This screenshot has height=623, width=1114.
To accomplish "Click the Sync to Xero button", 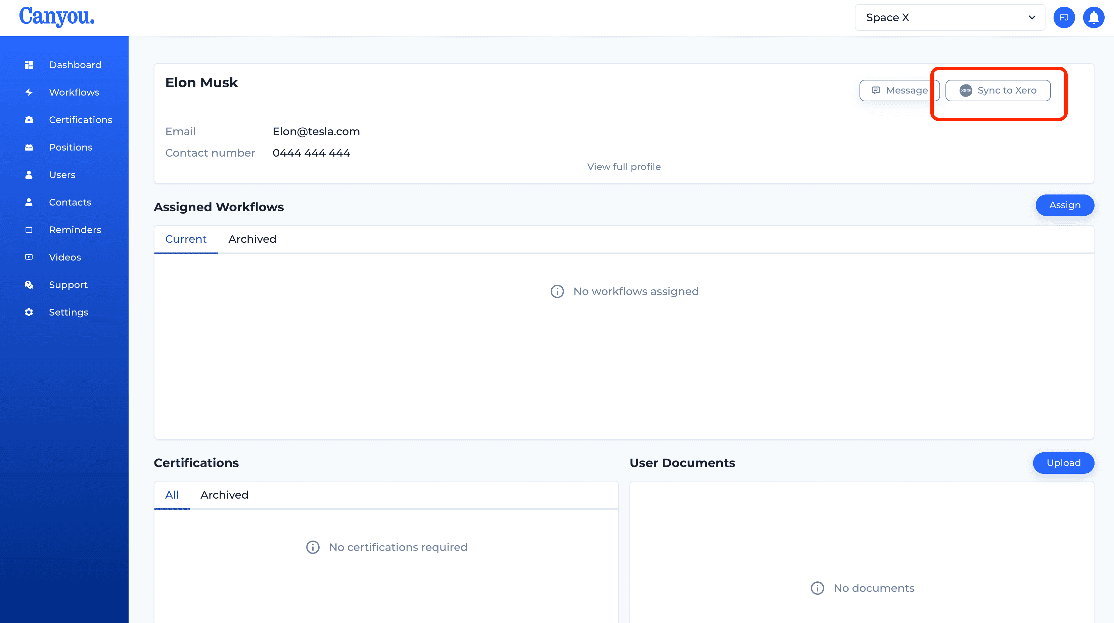I will [998, 90].
